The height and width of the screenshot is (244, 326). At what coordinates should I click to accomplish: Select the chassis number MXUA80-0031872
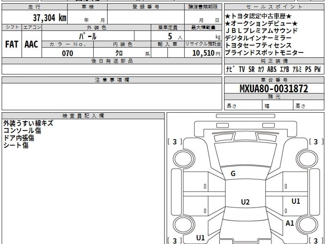(x=274, y=89)
